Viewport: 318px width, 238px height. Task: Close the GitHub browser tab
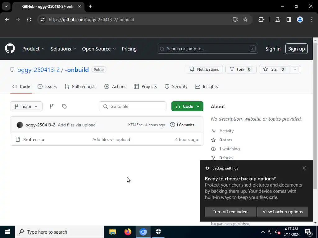79,6
